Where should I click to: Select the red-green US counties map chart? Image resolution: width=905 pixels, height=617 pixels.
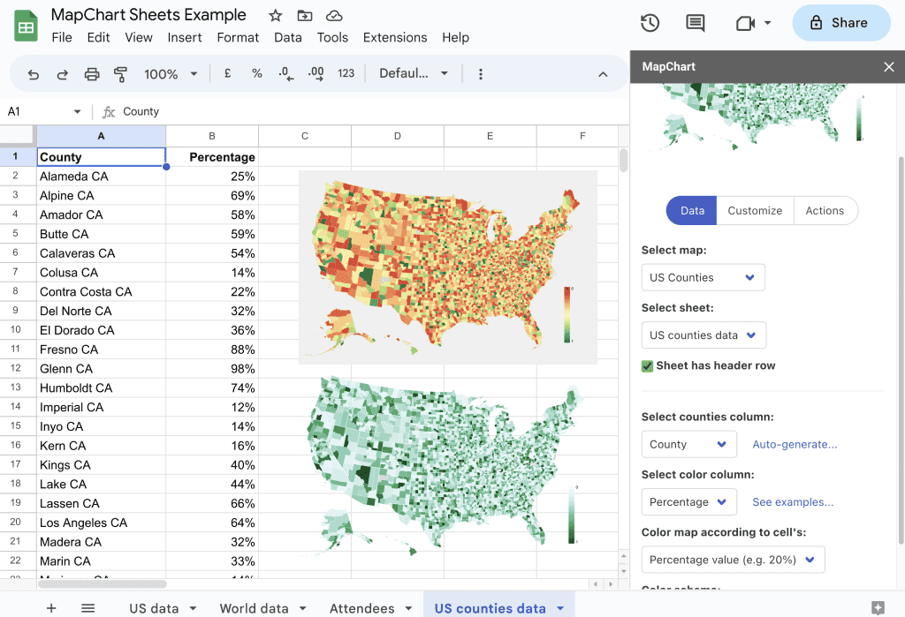448,267
